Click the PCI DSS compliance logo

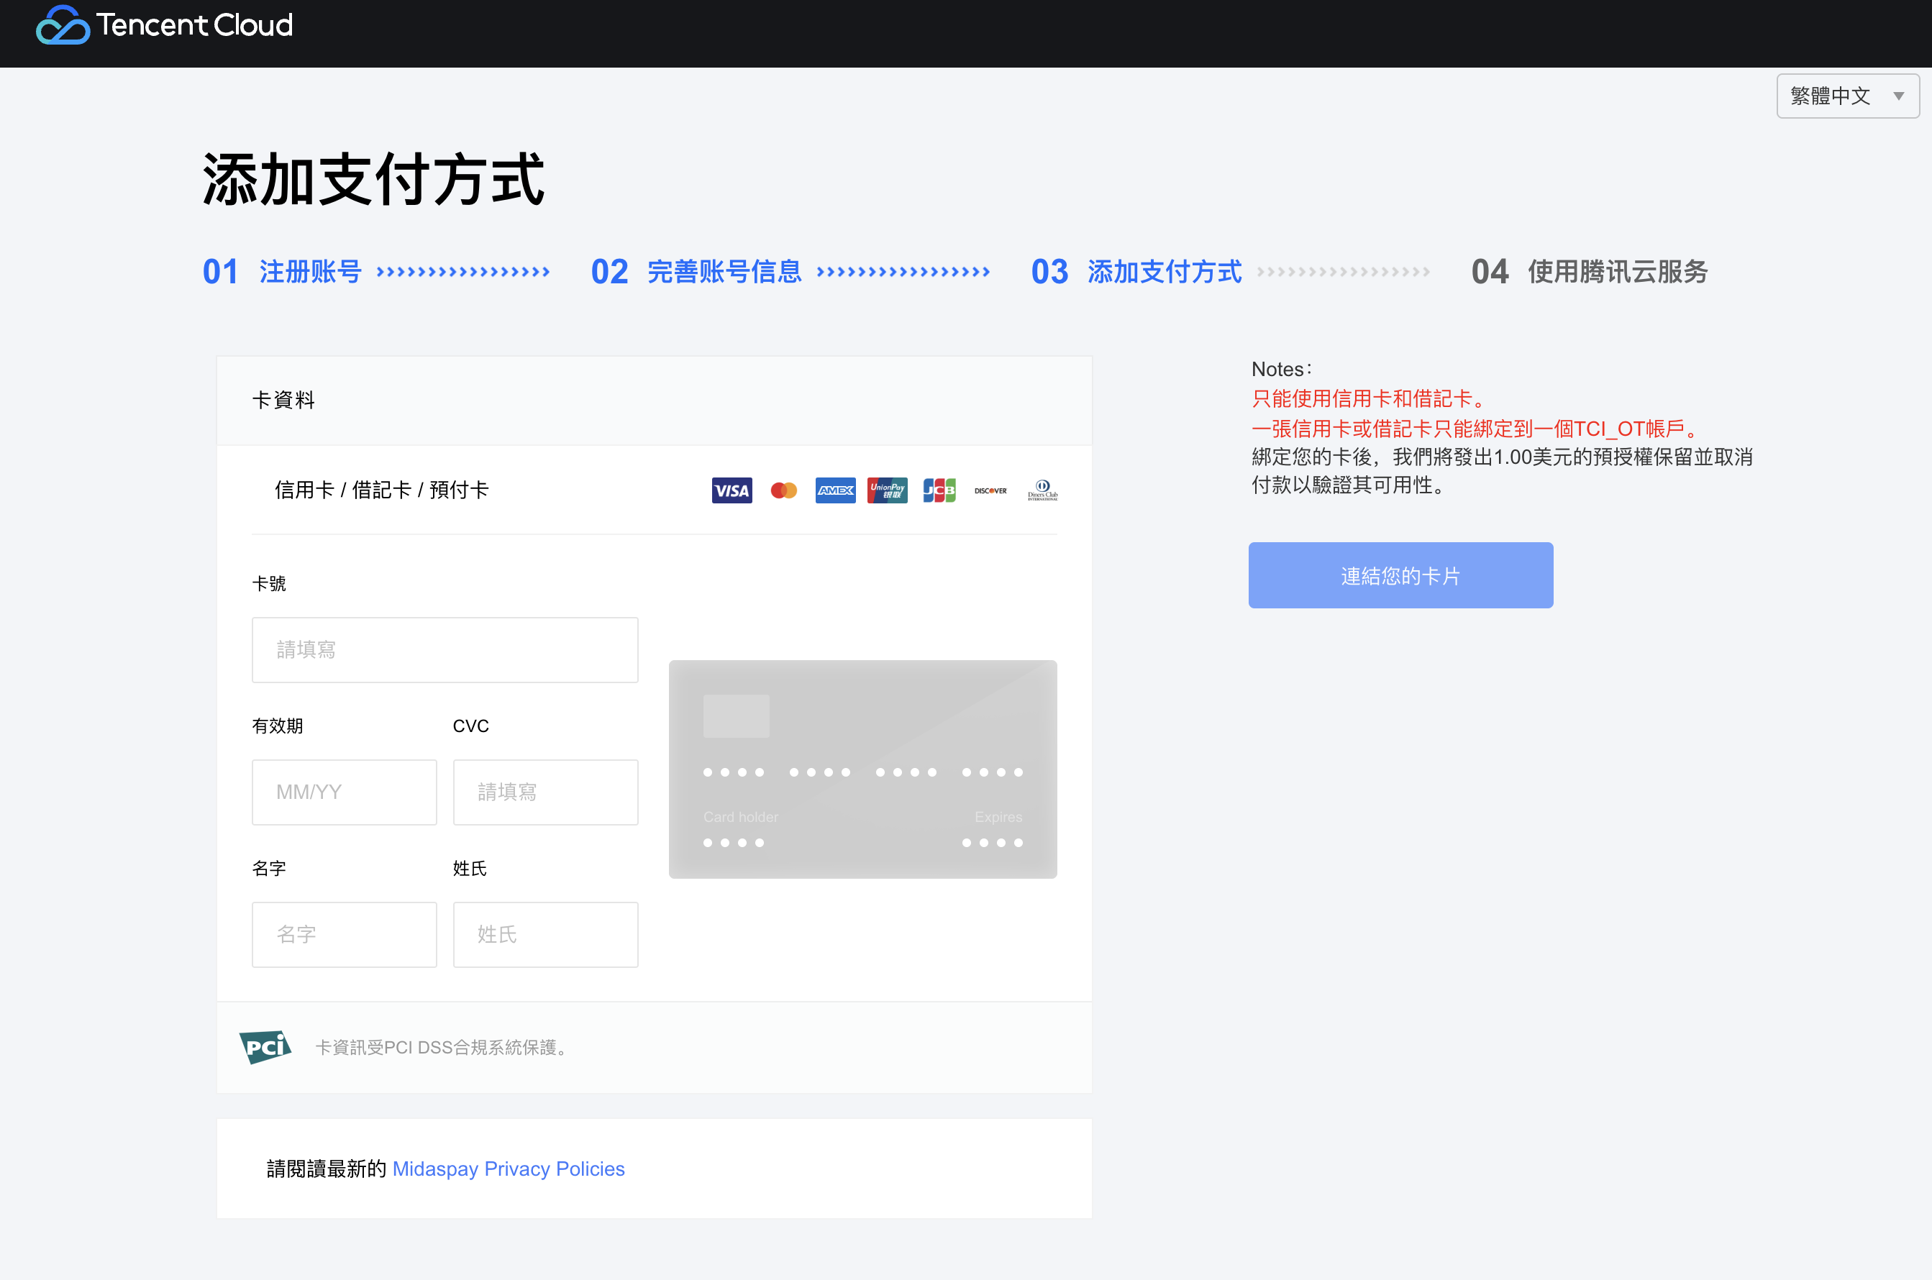coord(265,1046)
